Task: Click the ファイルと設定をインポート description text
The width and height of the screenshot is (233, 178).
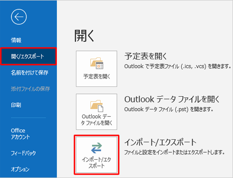Action: pyautogui.click(x=174, y=152)
